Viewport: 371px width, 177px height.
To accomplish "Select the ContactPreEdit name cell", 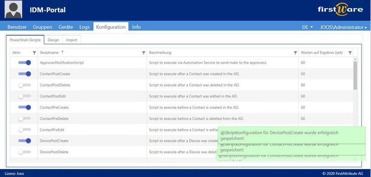I will (x=92, y=130).
